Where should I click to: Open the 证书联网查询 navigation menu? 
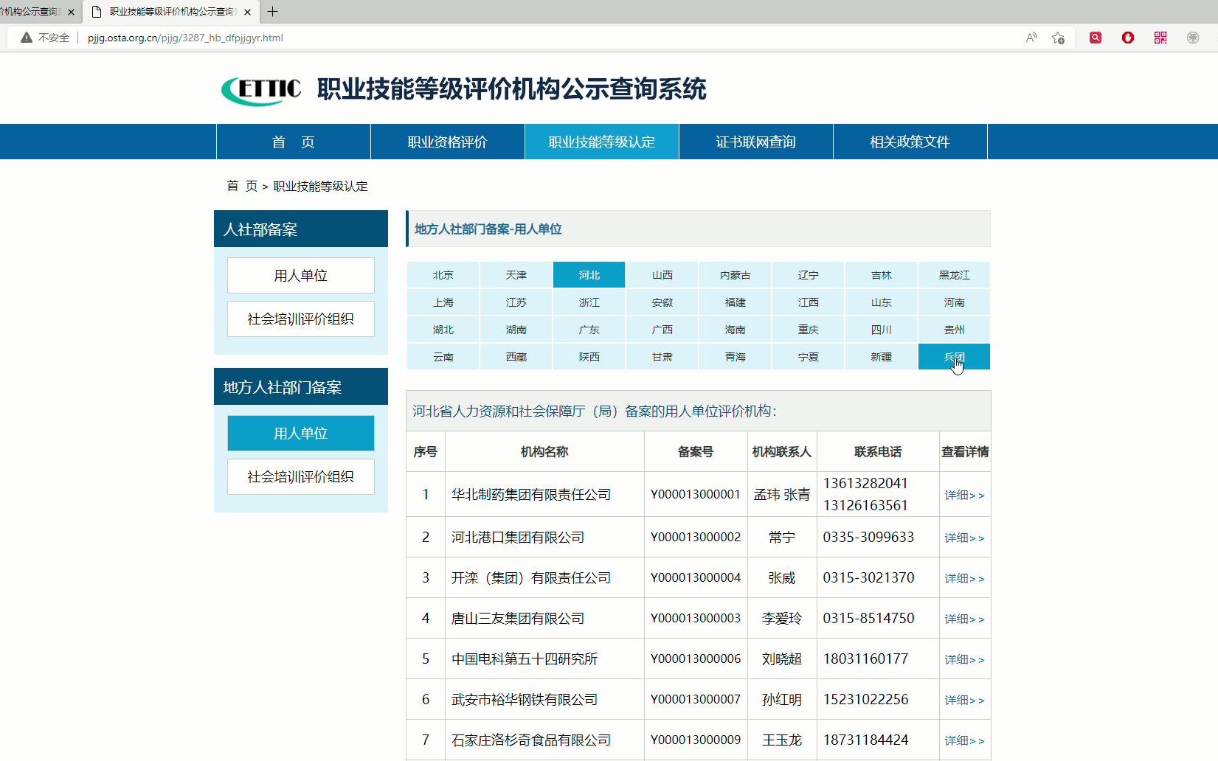(756, 142)
